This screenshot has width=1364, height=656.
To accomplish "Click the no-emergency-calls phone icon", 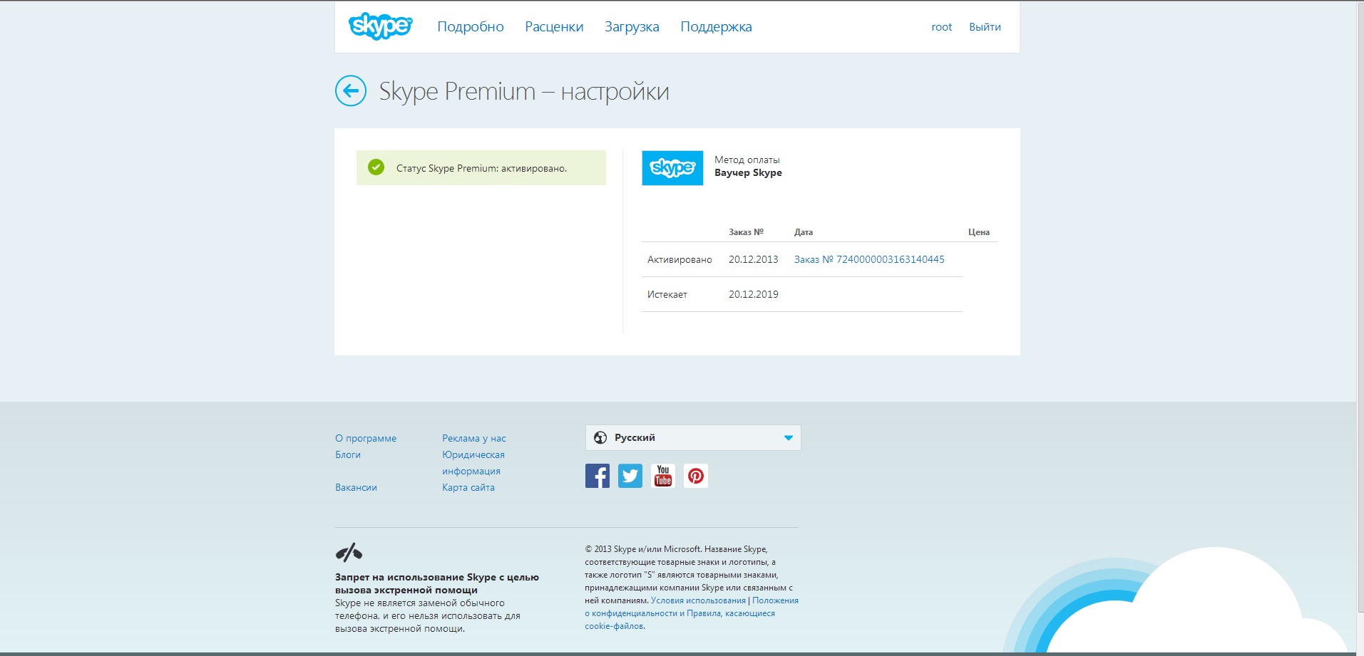I will 349,553.
